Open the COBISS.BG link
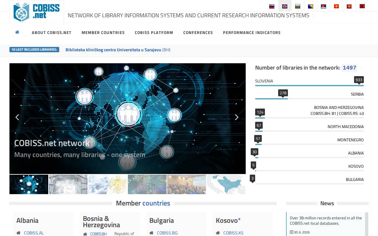 (x=167, y=233)
